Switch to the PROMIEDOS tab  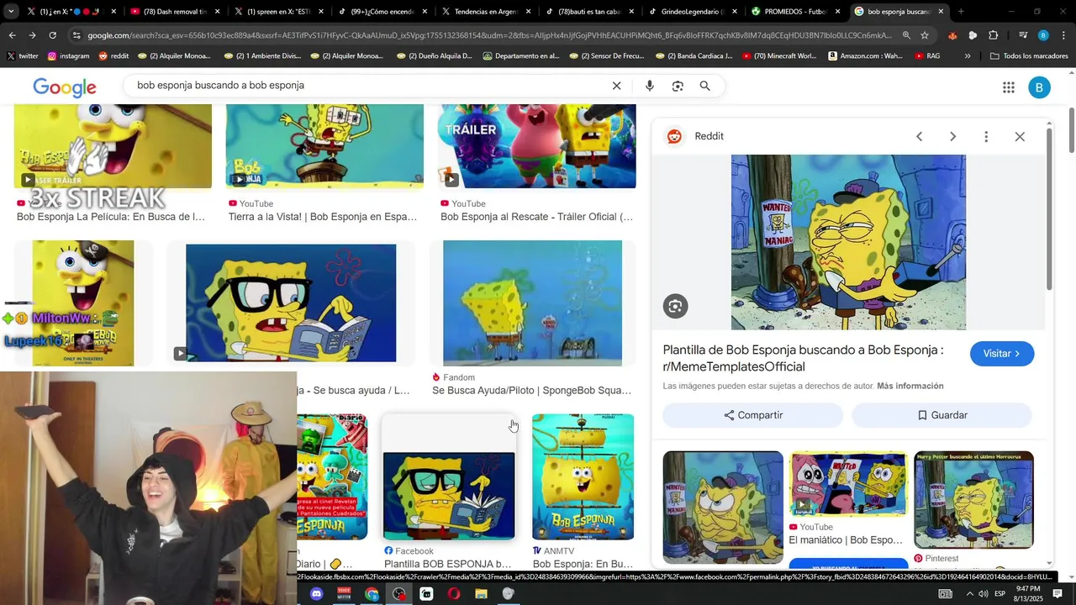(796, 12)
